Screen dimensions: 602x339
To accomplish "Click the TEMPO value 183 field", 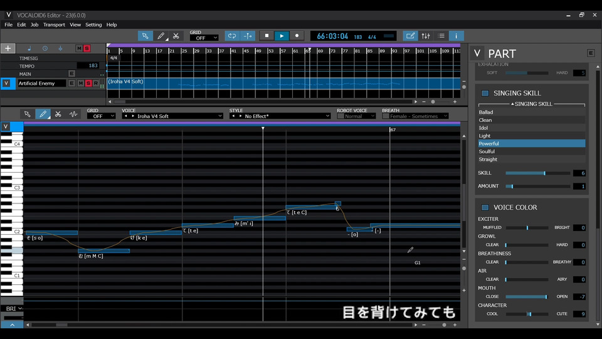I will coord(88,66).
